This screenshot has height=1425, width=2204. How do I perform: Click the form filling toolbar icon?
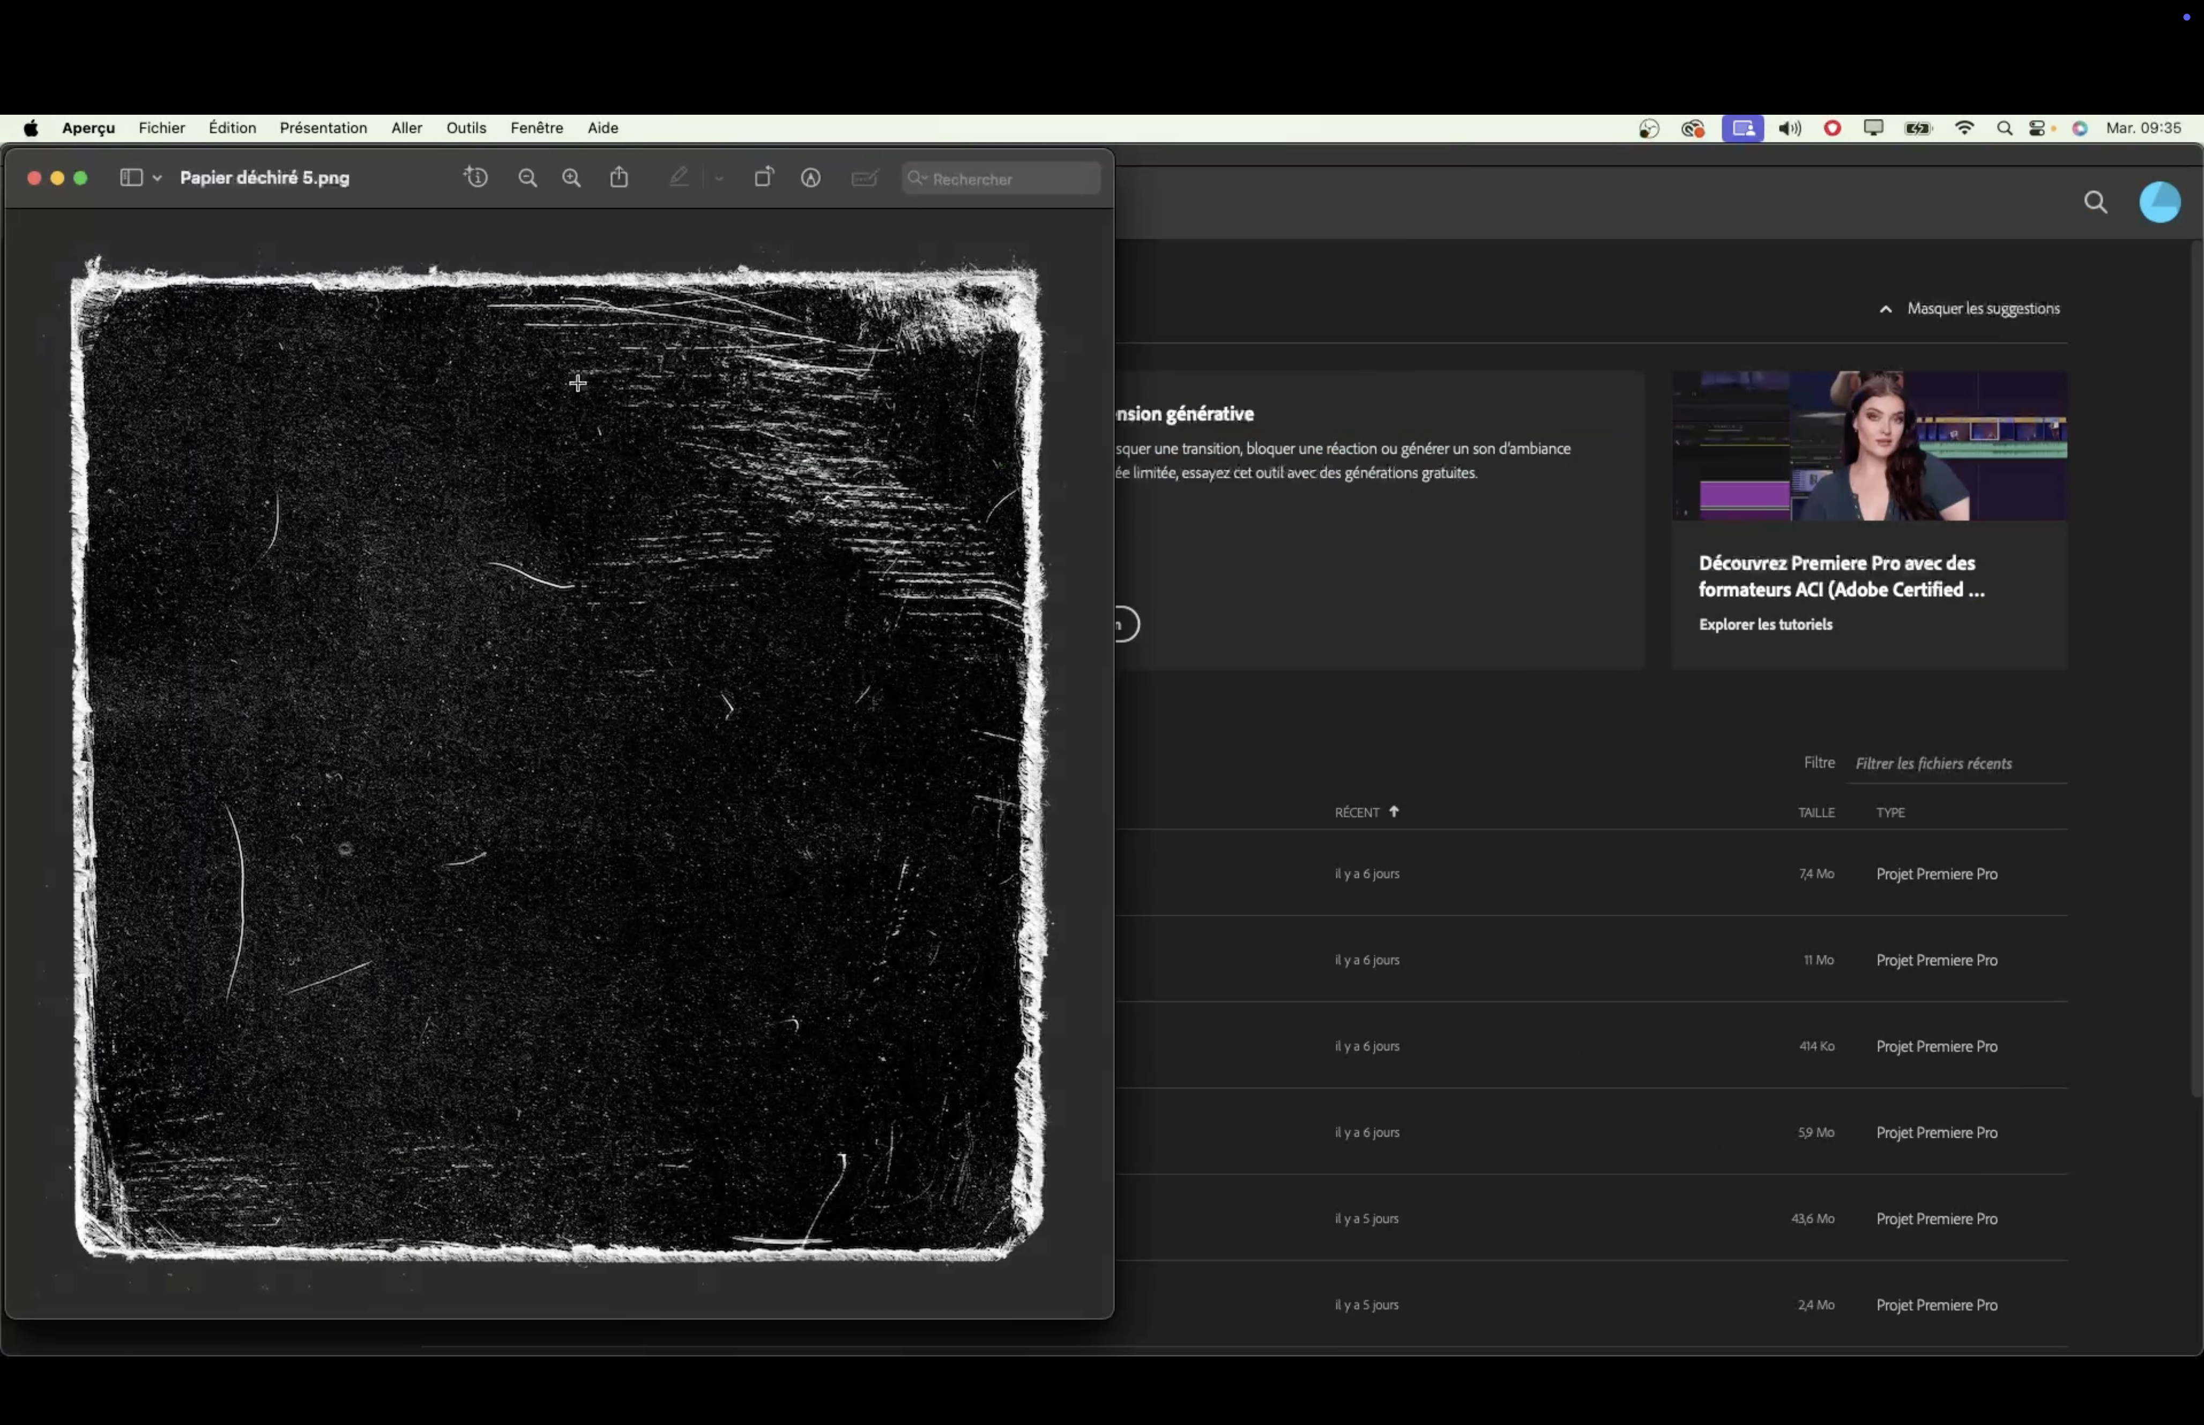[x=864, y=179]
